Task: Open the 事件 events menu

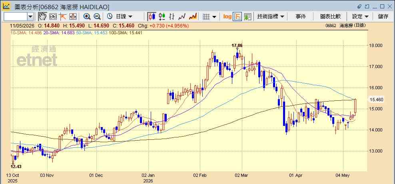Action: tap(301, 17)
